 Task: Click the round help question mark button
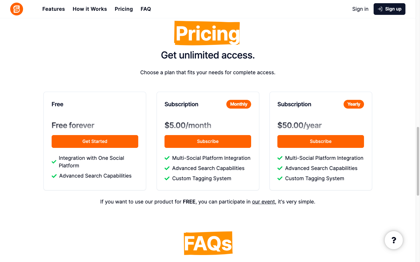click(393, 240)
